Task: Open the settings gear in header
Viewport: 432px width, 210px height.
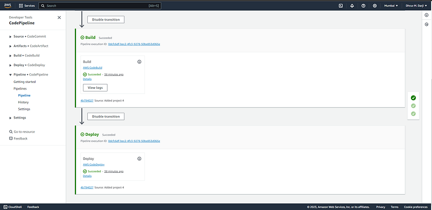Action: coord(374,5)
